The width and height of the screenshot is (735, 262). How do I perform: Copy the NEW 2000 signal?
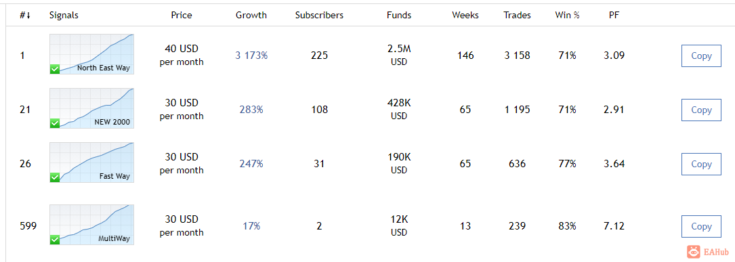(701, 110)
